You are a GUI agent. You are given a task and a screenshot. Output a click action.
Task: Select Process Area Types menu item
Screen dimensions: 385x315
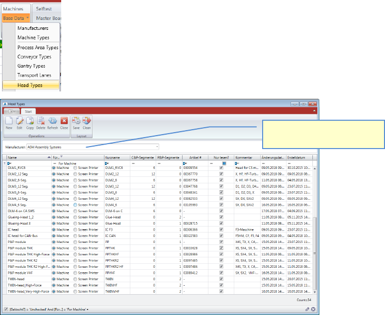pos(38,47)
